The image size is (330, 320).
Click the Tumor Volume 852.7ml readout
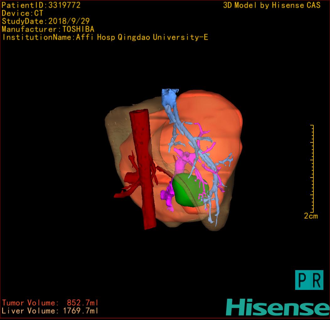pyautogui.click(x=50, y=303)
